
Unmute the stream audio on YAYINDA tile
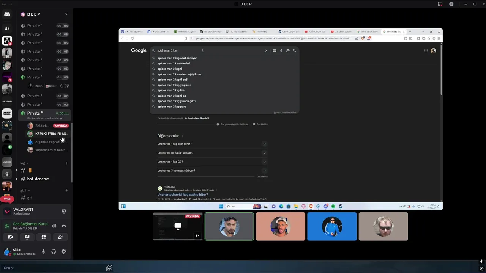click(x=197, y=235)
